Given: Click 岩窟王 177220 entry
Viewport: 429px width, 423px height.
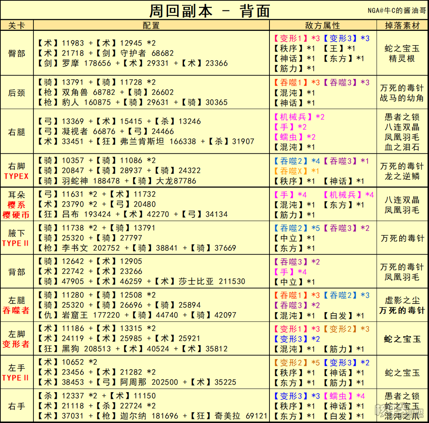Looking at the screenshot, I should coord(91,315).
